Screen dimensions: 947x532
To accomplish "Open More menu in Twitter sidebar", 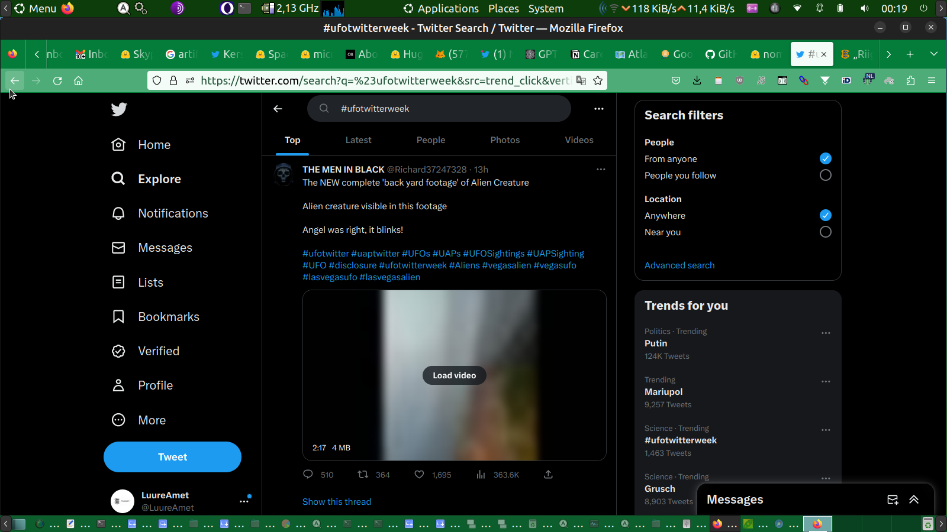I will [x=138, y=420].
